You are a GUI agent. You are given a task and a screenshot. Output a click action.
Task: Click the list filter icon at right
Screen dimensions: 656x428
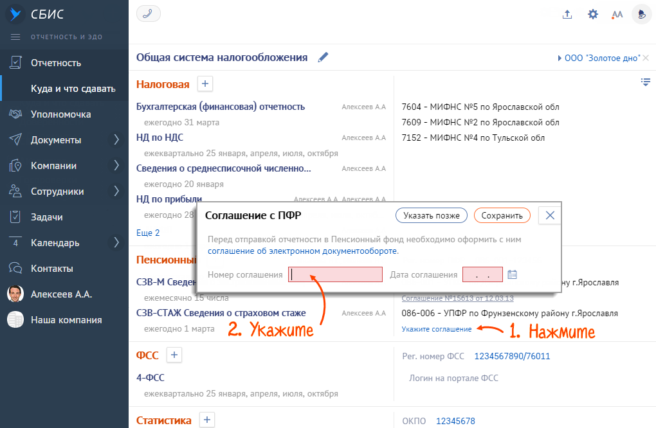(x=646, y=82)
